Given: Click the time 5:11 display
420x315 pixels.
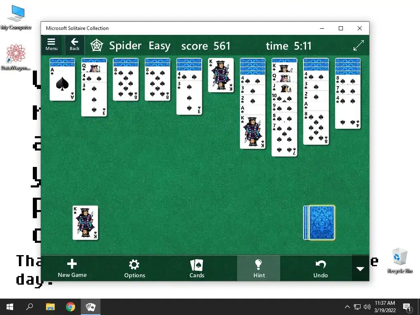Looking at the screenshot, I should pyautogui.click(x=289, y=46).
